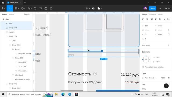The height and width of the screenshot is (97, 172).
Task: Click the Share button
Action: click(x=152, y=8)
